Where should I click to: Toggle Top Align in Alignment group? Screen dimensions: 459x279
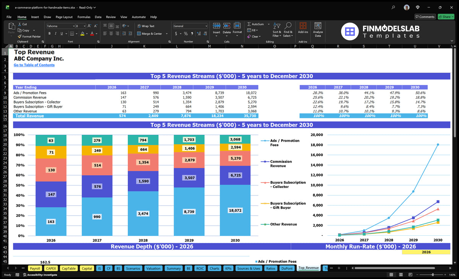pyautogui.click(x=105, y=26)
